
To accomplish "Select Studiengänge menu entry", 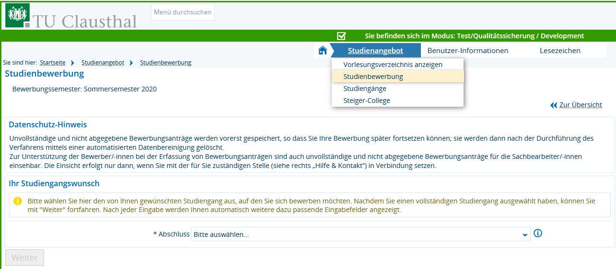I will 364,89.
